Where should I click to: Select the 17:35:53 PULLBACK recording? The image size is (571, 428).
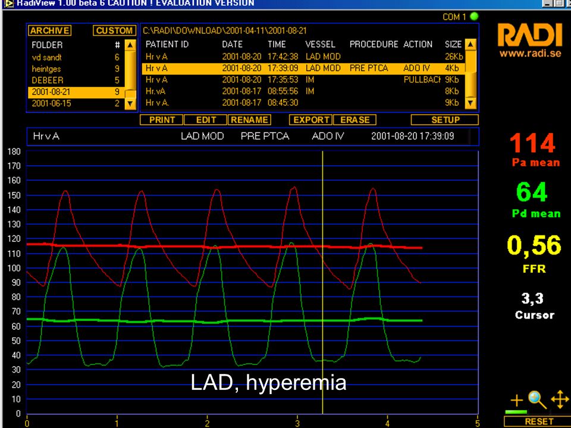point(304,80)
